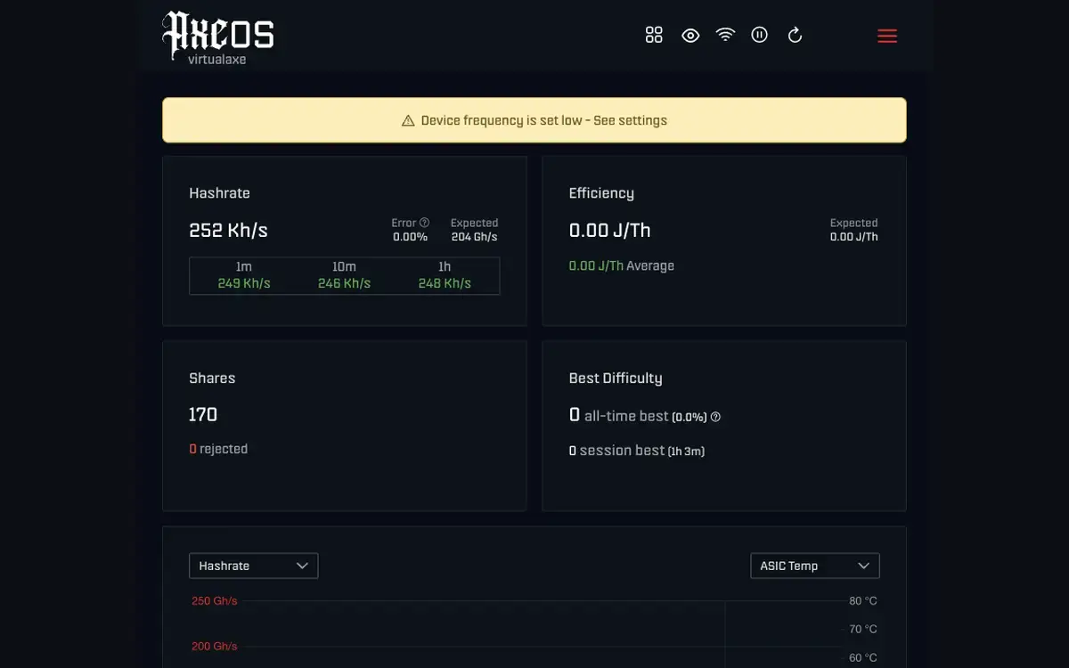Select the 252 Kh/s hashrate value
1069x668 pixels.
coord(228,230)
